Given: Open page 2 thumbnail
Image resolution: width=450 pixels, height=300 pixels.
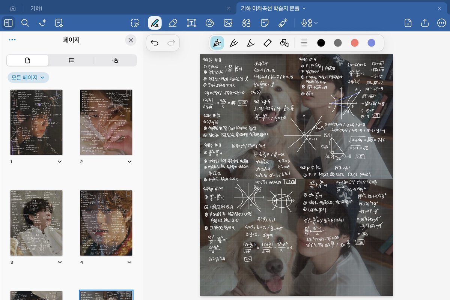Looking at the screenshot, I should 106,122.
